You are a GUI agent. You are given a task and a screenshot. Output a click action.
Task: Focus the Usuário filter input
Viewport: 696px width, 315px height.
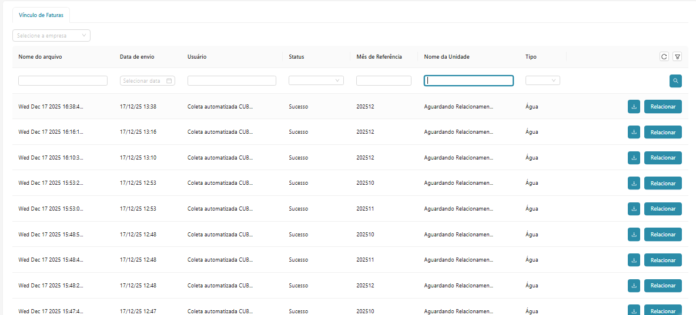pyautogui.click(x=232, y=81)
